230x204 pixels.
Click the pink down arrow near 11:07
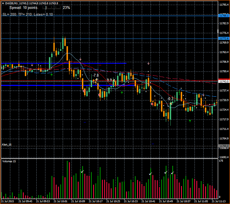point(204,95)
